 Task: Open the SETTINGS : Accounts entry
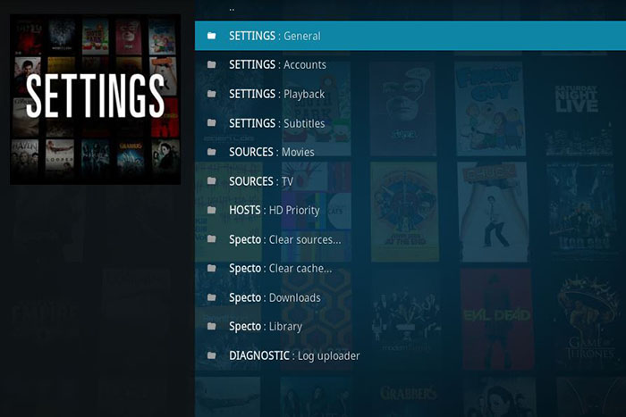(x=410, y=64)
